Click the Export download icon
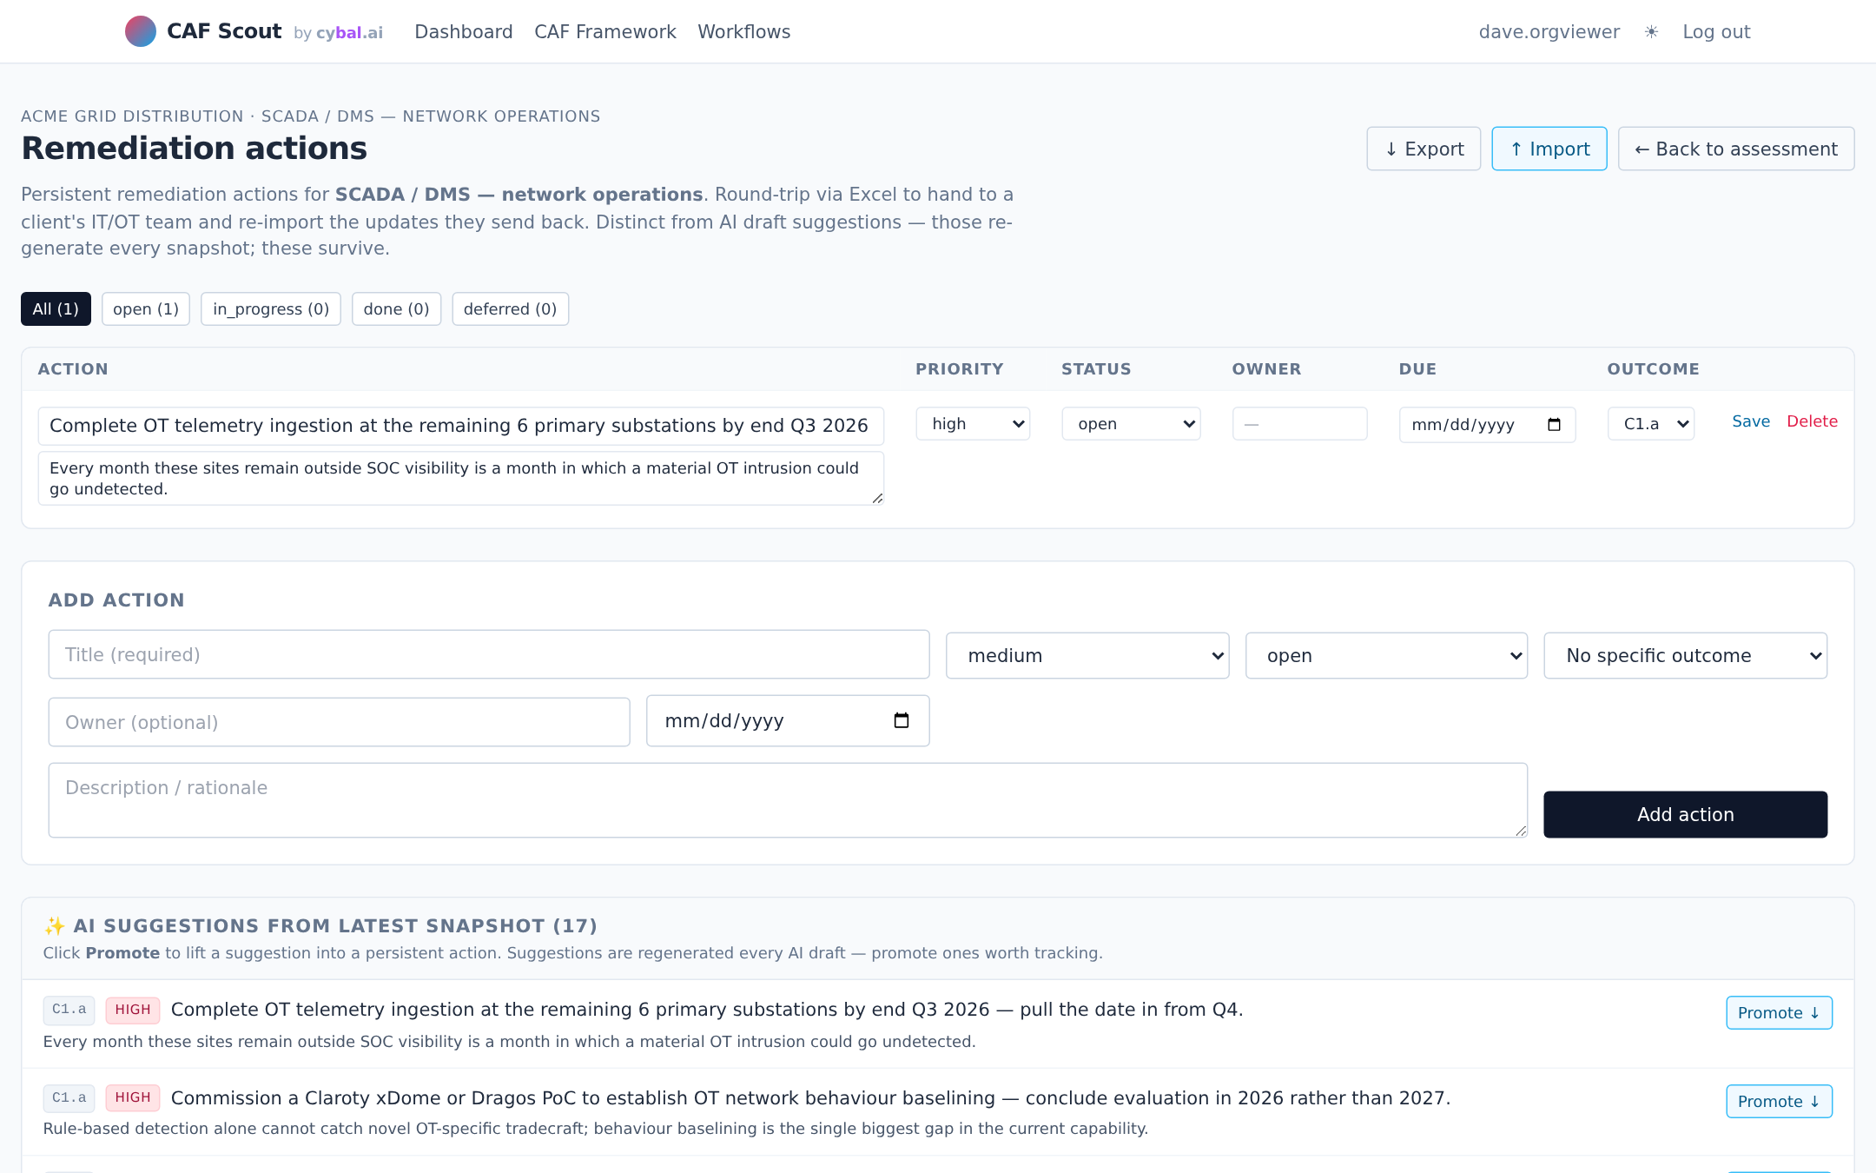1876x1173 pixels. coord(1392,149)
